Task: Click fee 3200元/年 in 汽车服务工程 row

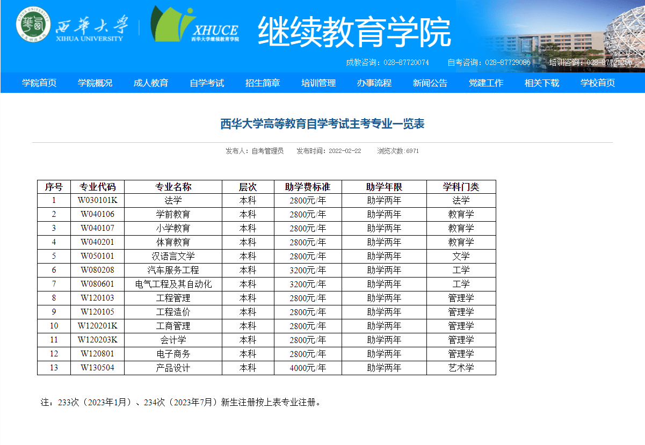Action: (308, 270)
